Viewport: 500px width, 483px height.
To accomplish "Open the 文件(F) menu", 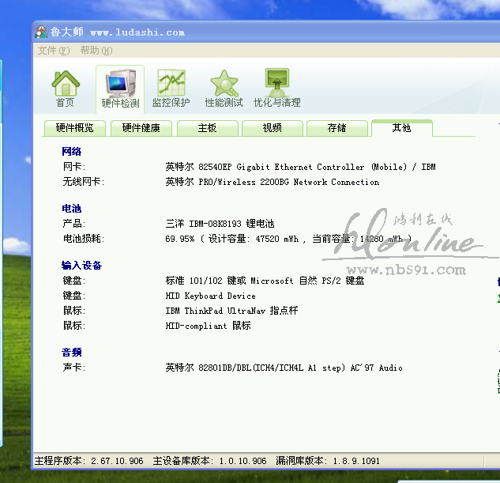I will tap(53, 51).
